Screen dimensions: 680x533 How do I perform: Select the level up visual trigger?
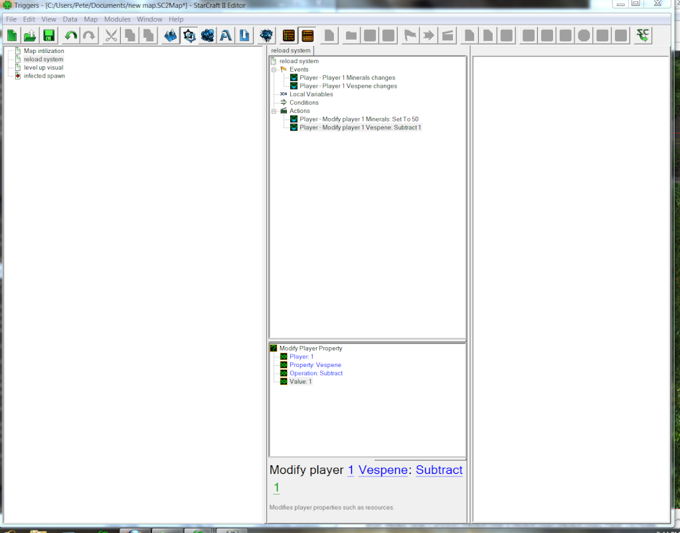(43, 67)
